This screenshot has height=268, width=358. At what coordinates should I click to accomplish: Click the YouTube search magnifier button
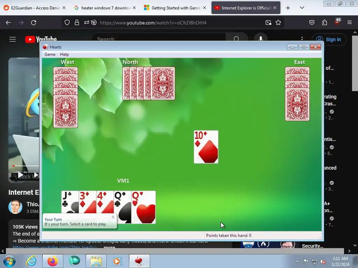click(237, 39)
